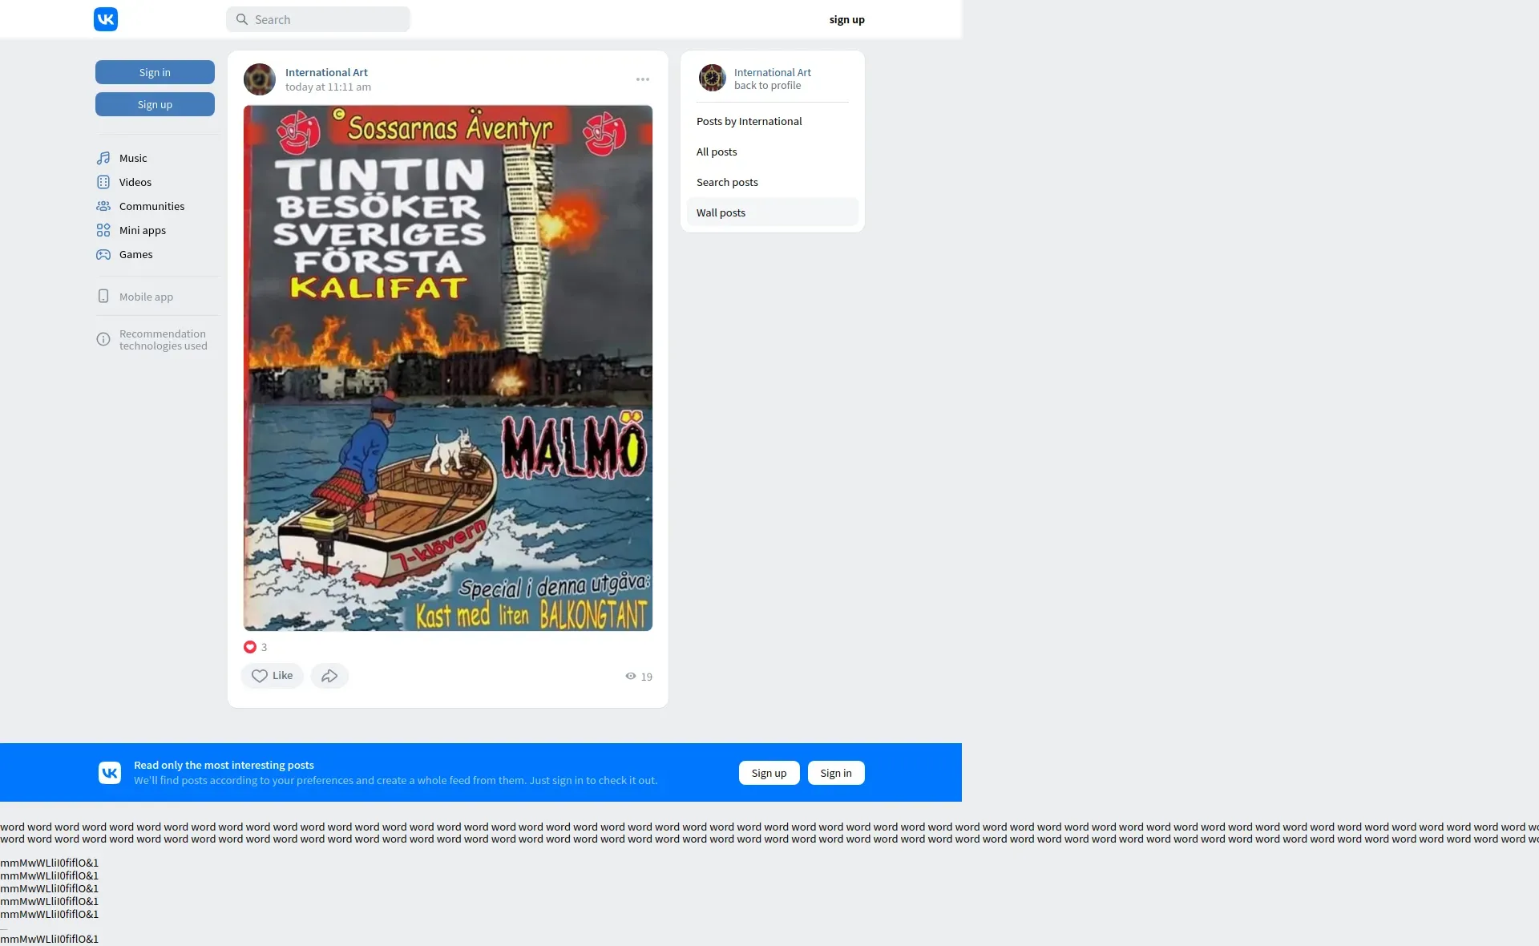Open the post three-dots options menu

643,79
